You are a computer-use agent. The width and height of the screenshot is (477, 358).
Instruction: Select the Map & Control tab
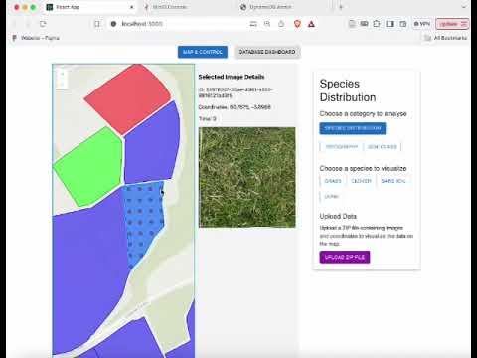pos(203,52)
